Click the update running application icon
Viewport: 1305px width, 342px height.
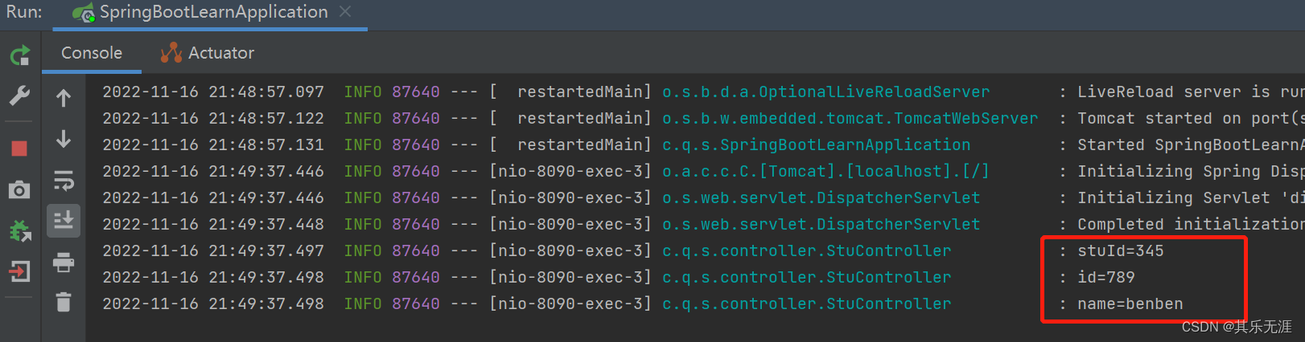[x=19, y=231]
